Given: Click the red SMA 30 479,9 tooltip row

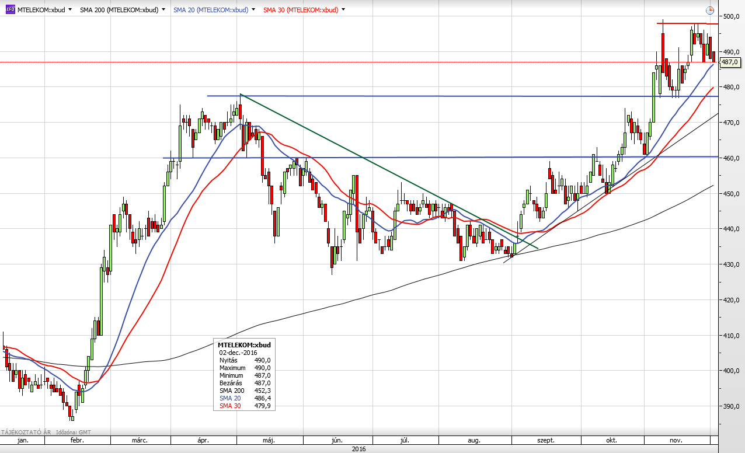Looking at the screenshot, I should pos(245,406).
